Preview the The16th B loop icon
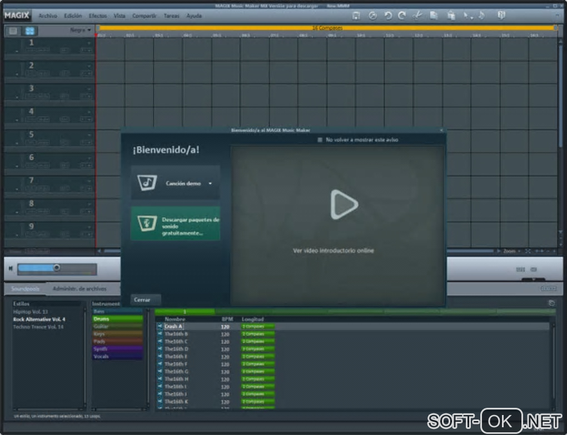Viewport: 567px width, 435px height. coord(160,334)
